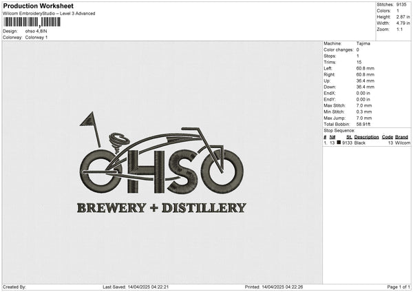Click the Min Stitch value '0.3 mm'
This screenshot has width=413, height=292.
point(364,112)
